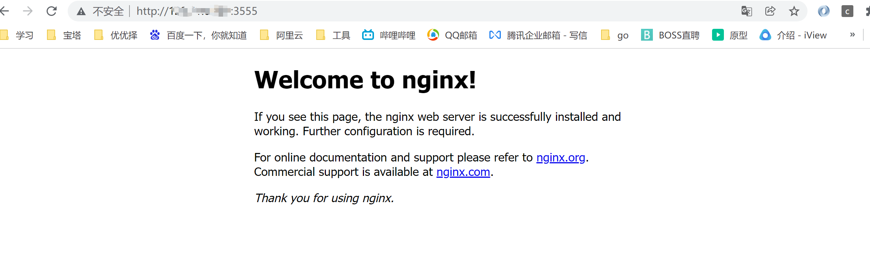Click the not secure warning icon
This screenshot has width=870, height=269.
(x=81, y=11)
